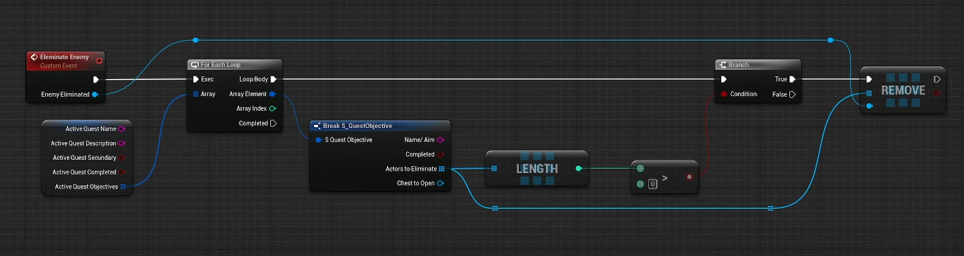Click the greater-than node second input pin
Screen dimensions: 964x256
coord(641,185)
